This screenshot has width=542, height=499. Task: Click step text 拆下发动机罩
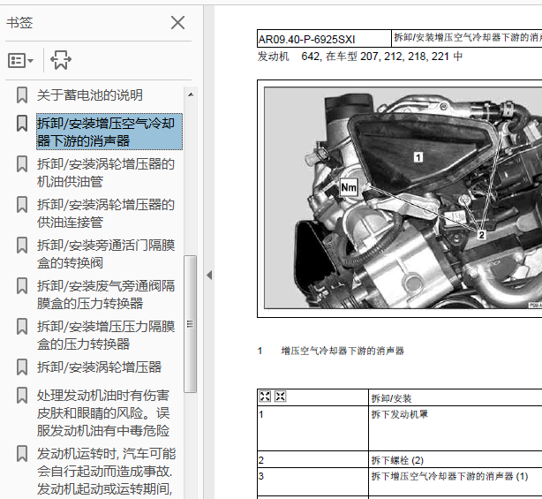pos(400,414)
